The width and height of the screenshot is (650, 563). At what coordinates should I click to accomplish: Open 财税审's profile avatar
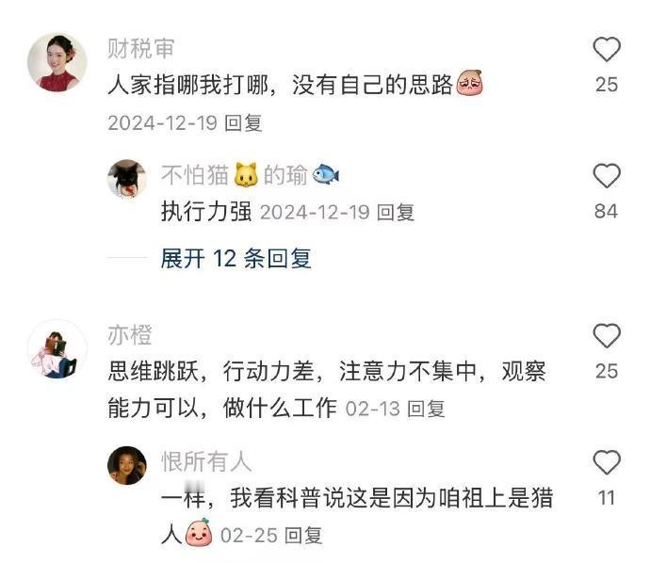(x=57, y=62)
